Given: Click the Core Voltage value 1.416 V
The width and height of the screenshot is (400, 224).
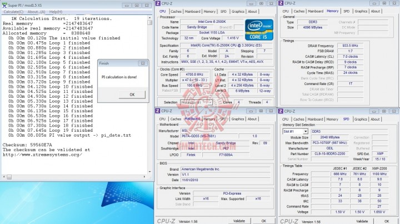Looking at the screenshot, I should [233, 38].
